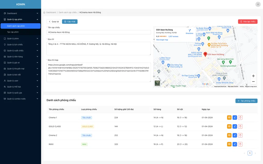This screenshot has height=164, width=263.
Task: Edit the Cinema 1 room
Action: (x=235, y=118)
